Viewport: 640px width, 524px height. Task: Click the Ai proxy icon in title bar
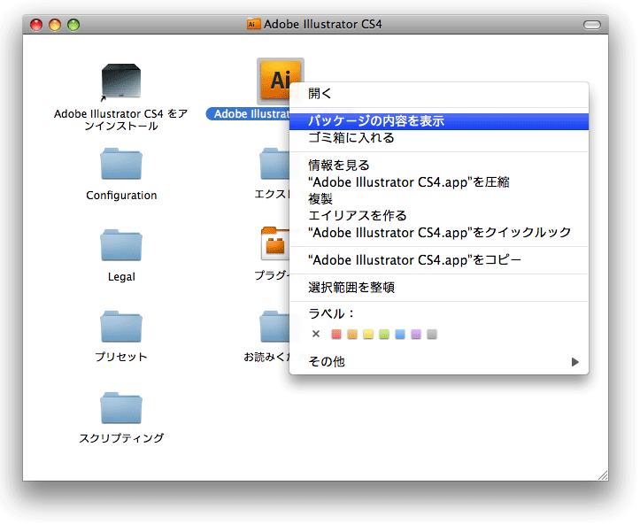(253, 25)
